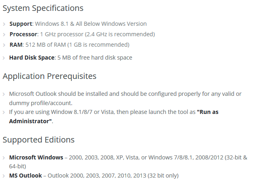Click the bold 'Hard Disk Space' label
This screenshot has height=184, width=262.
tap(32, 58)
